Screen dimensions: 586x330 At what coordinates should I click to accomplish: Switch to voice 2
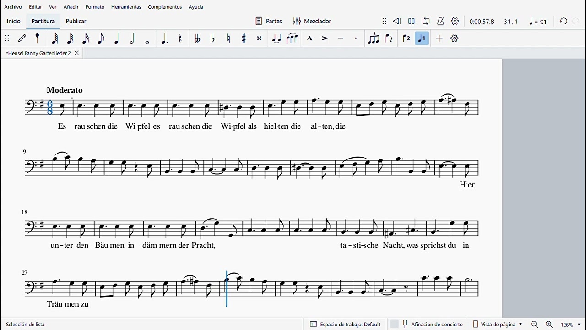pos(406,38)
